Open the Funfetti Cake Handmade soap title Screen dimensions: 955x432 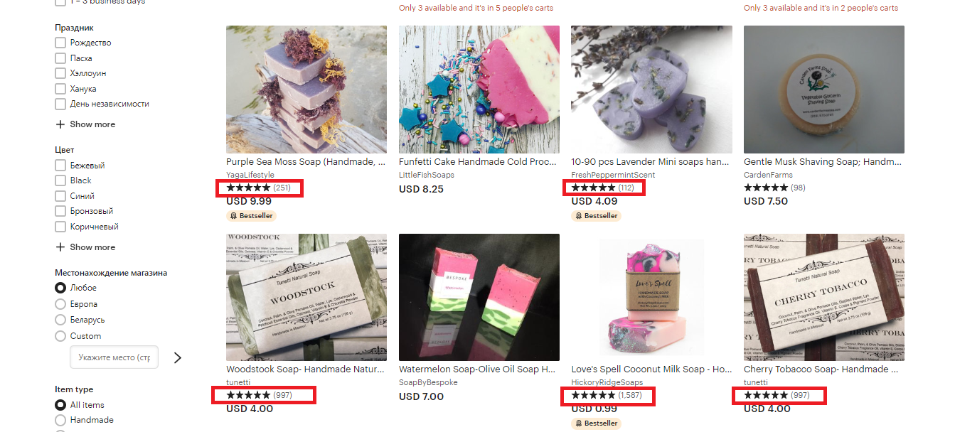[x=479, y=162]
